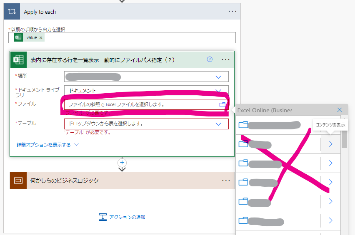The image size is (355, 235).
Task: Open contents of fifth folder via chevron
Action: [330, 201]
